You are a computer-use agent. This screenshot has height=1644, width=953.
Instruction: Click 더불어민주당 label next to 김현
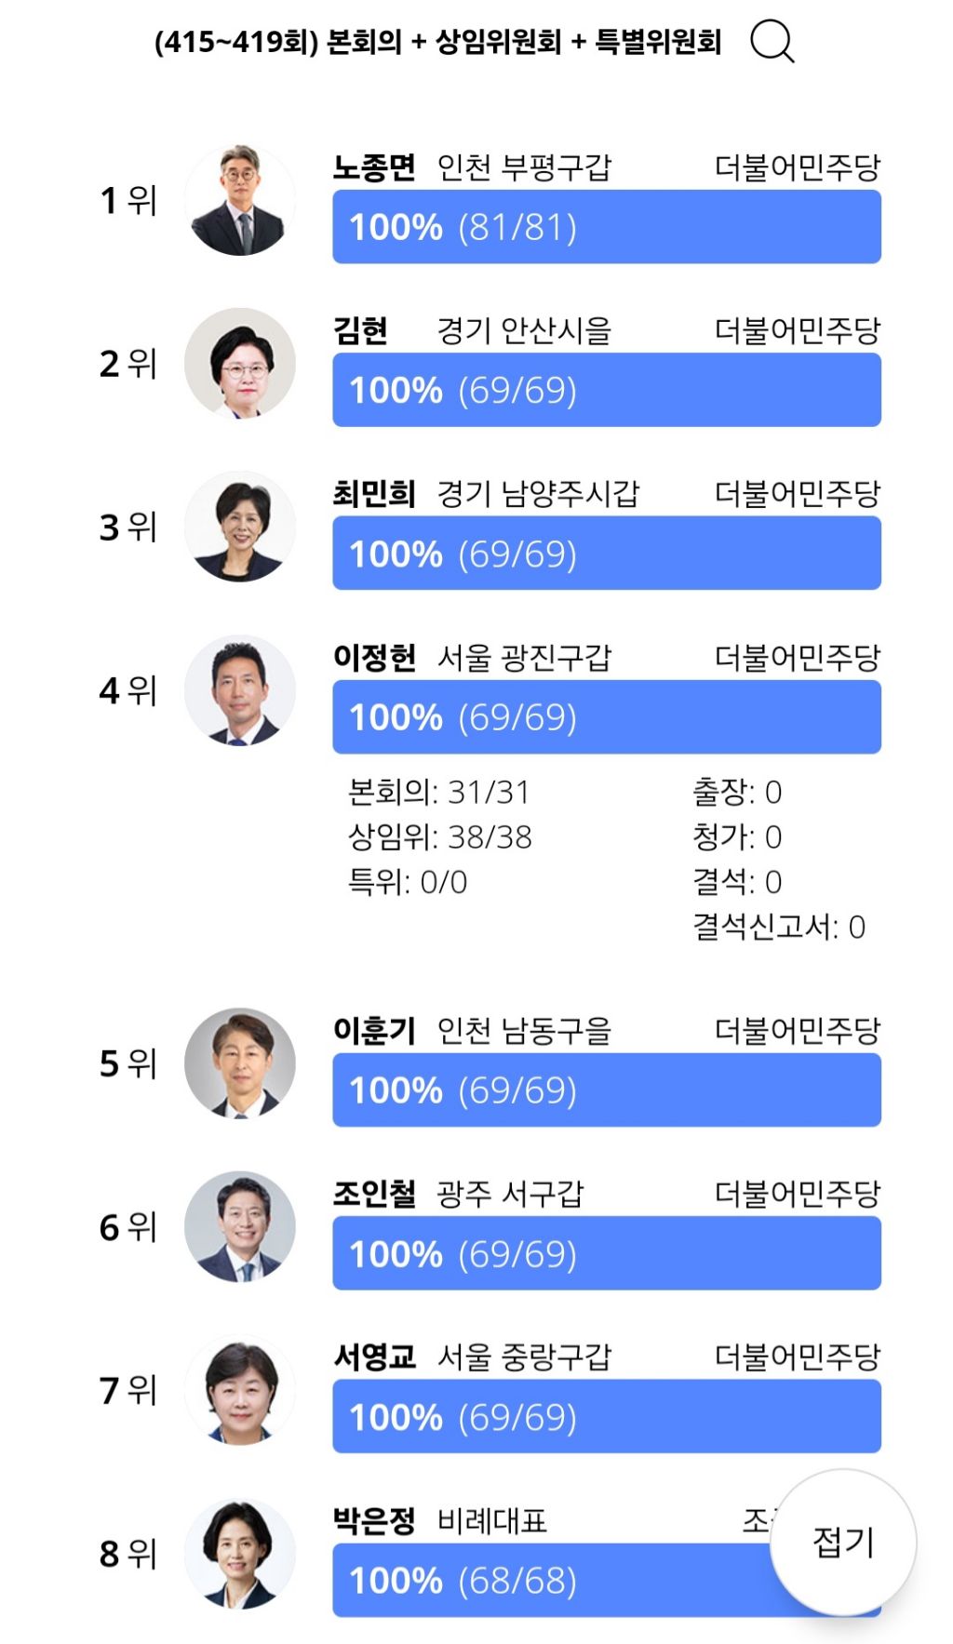(796, 327)
